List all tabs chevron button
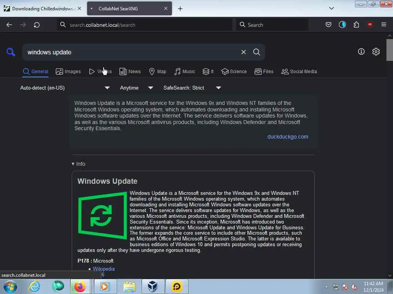Image resolution: width=393 pixels, height=294 pixels. tap(331, 8)
